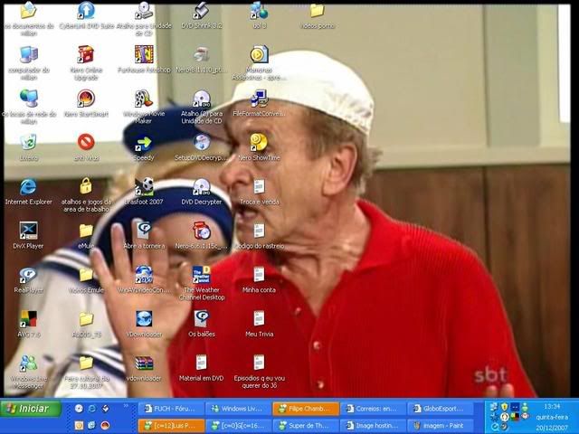The width and height of the screenshot is (579, 434).
Task: Open the Troca e venda text file
Action: pyautogui.click(x=259, y=187)
